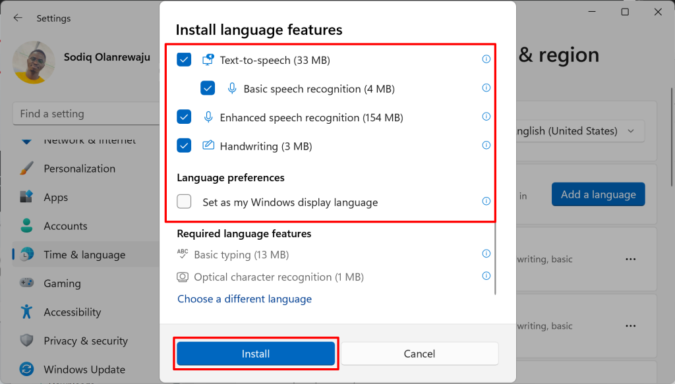The width and height of the screenshot is (675, 384).
Task: Click info icon for Windows display language
Action: click(486, 202)
